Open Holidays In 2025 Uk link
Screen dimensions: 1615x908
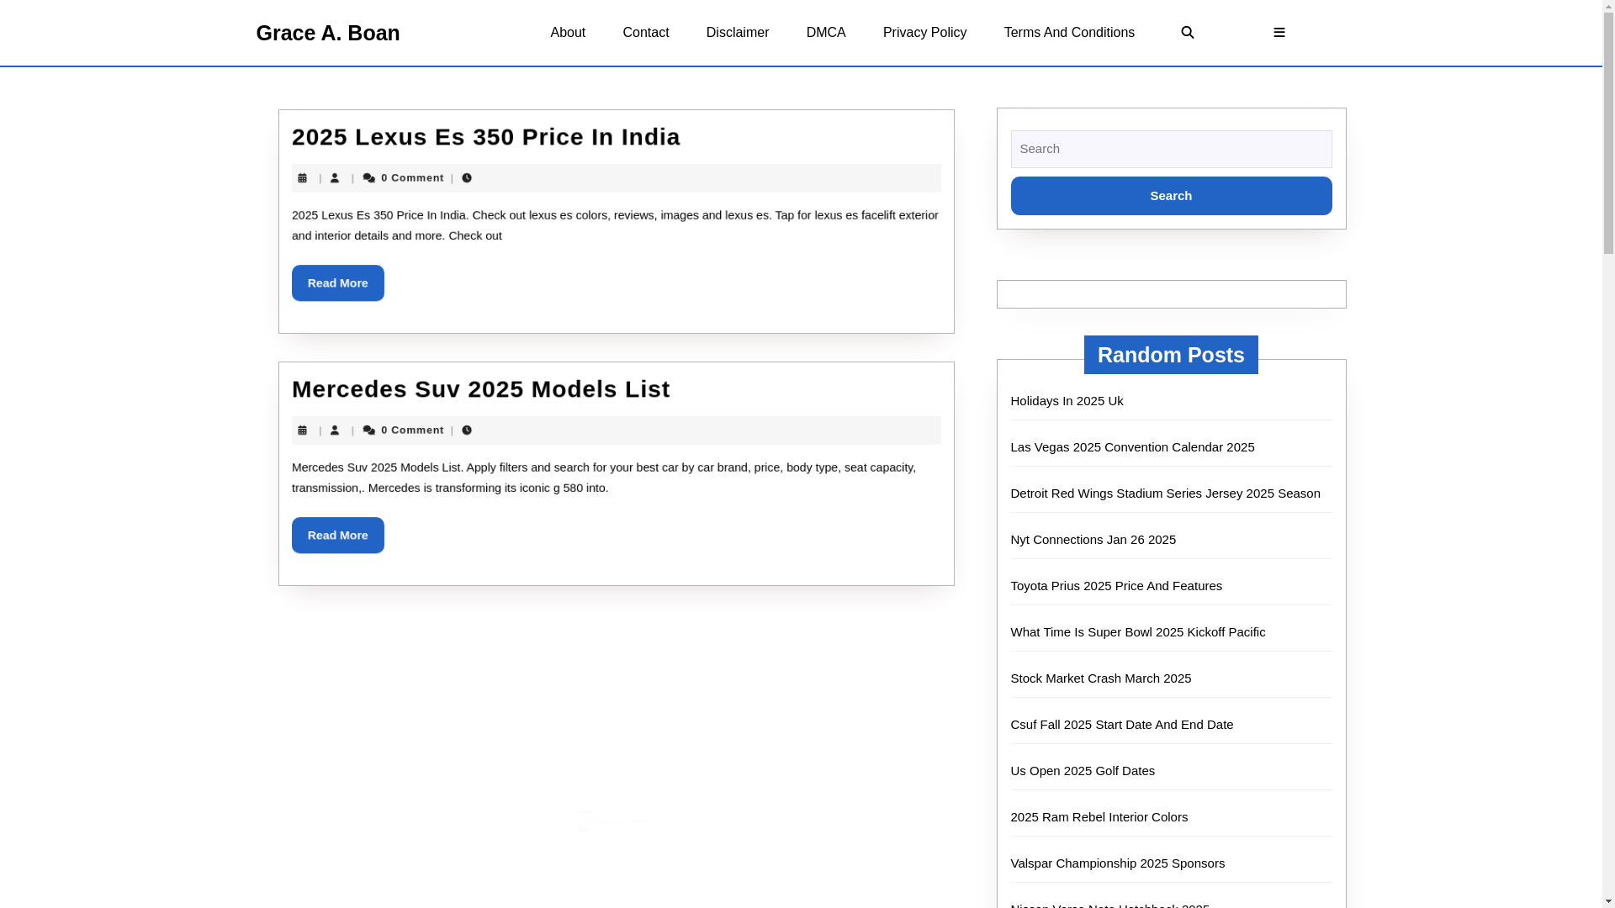[x=1067, y=401]
